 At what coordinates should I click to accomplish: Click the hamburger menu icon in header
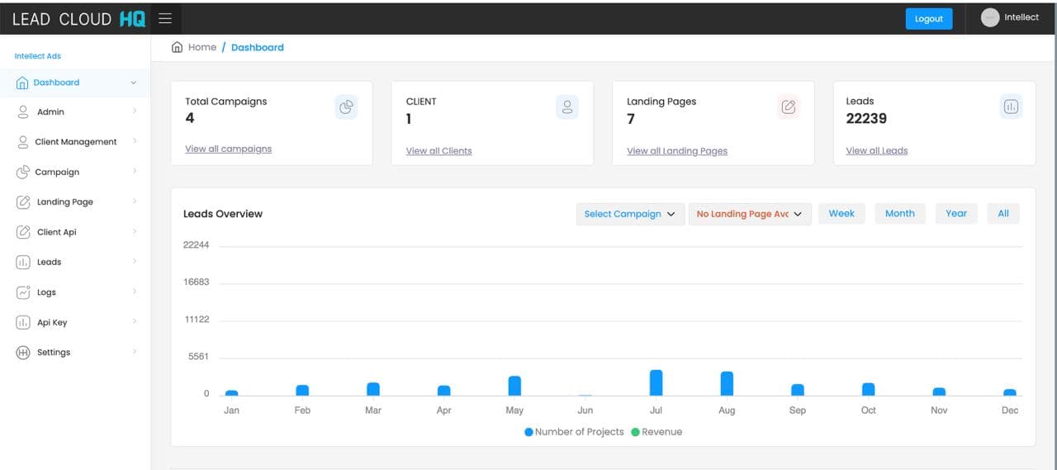(165, 19)
